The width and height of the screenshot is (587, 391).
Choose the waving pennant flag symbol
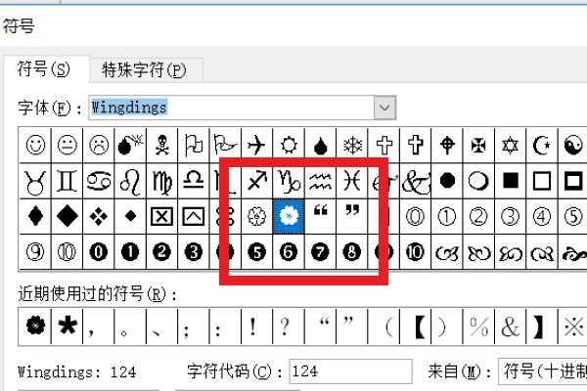coord(225,145)
